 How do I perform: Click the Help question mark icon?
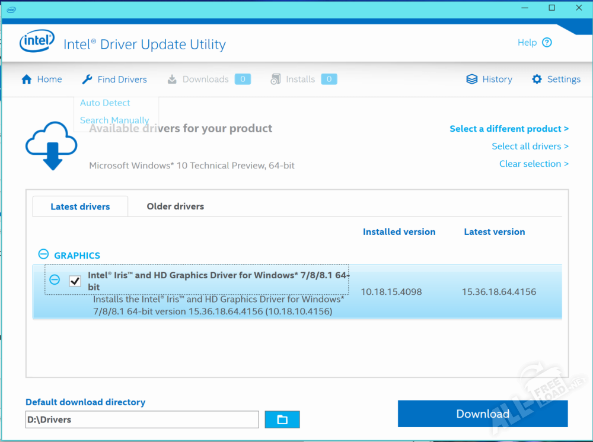(x=547, y=42)
